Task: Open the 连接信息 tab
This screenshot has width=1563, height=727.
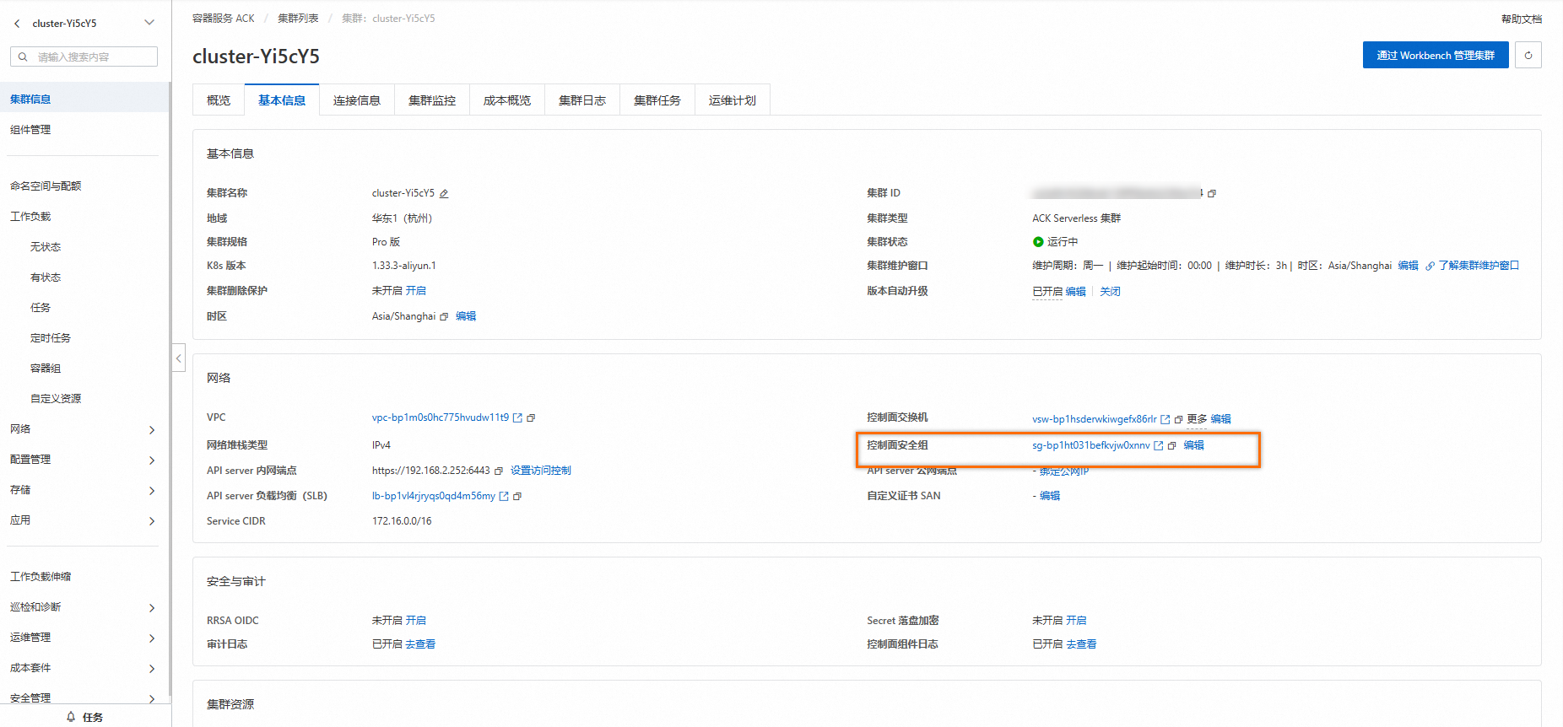Action: 357,100
